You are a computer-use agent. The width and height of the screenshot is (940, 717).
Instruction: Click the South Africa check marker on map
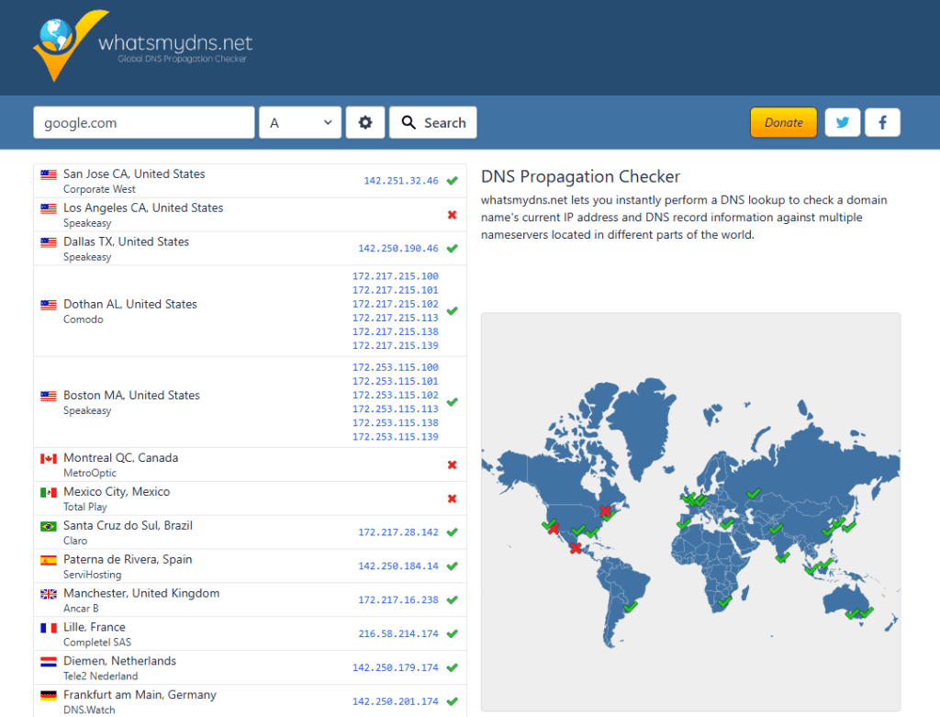[x=724, y=600]
